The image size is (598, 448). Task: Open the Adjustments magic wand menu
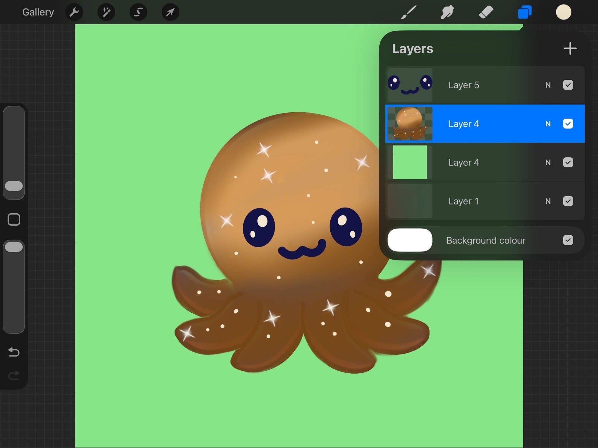coord(106,12)
